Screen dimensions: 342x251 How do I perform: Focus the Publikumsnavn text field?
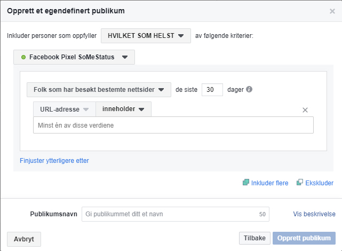(x=176, y=214)
